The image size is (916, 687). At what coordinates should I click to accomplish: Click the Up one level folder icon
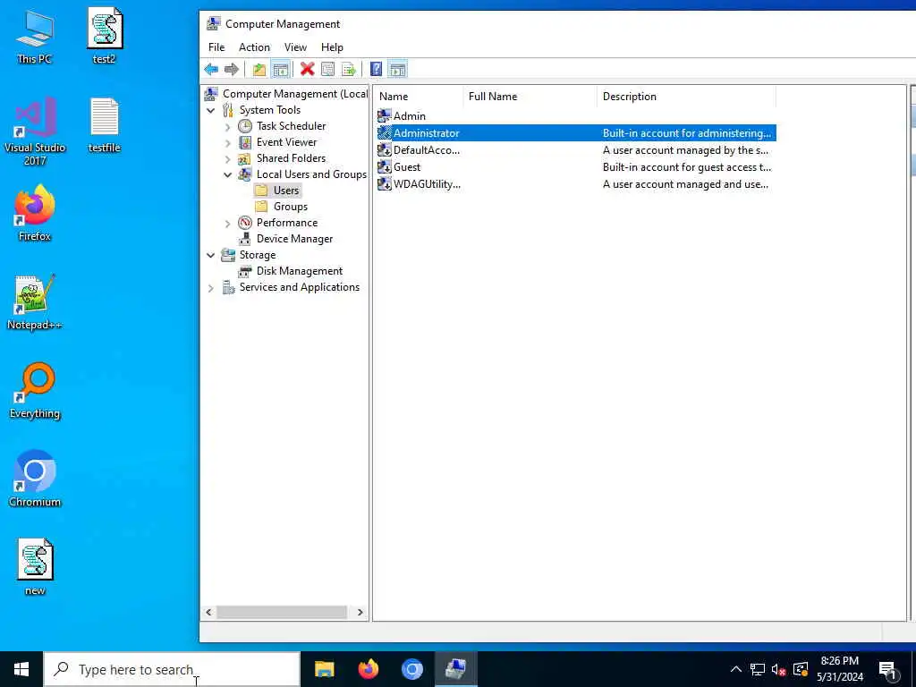pos(259,70)
